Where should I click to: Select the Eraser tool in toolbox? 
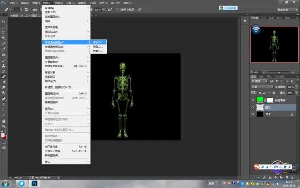(x=4, y=76)
